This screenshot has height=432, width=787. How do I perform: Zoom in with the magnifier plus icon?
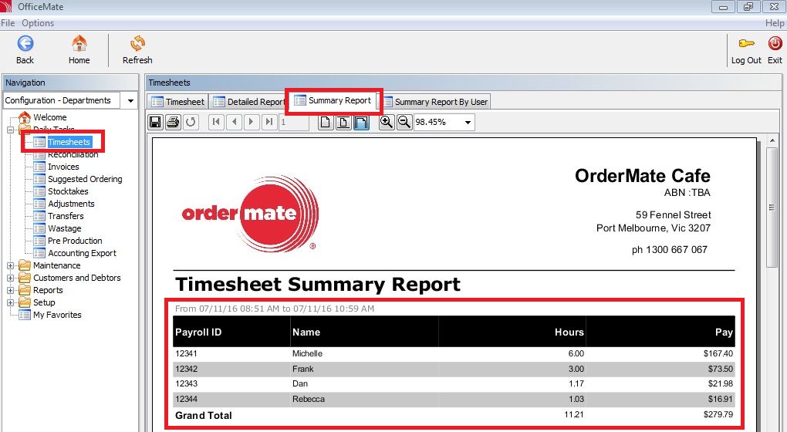point(387,122)
